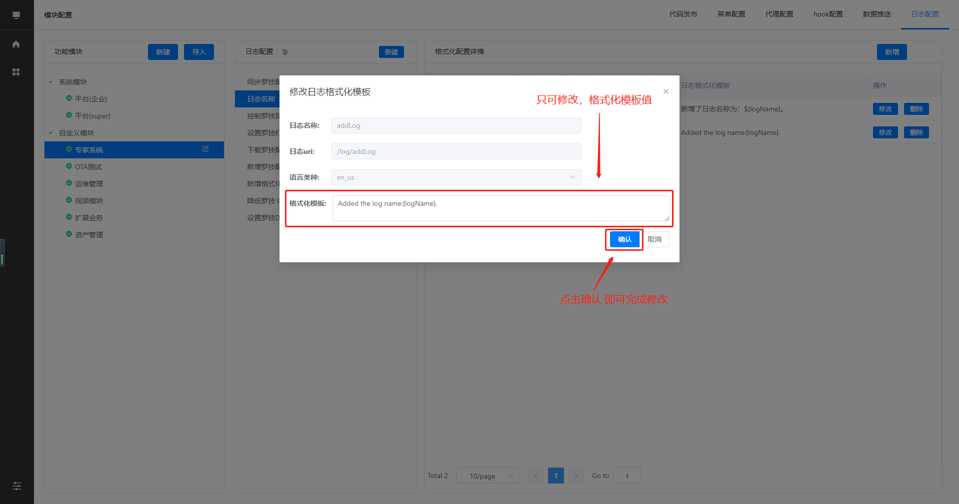The height and width of the screenshot is (504, 959).
Task: Click the monitor icon atop the dark sidebar
Action: pyautogui.click(x=16, y=15)
